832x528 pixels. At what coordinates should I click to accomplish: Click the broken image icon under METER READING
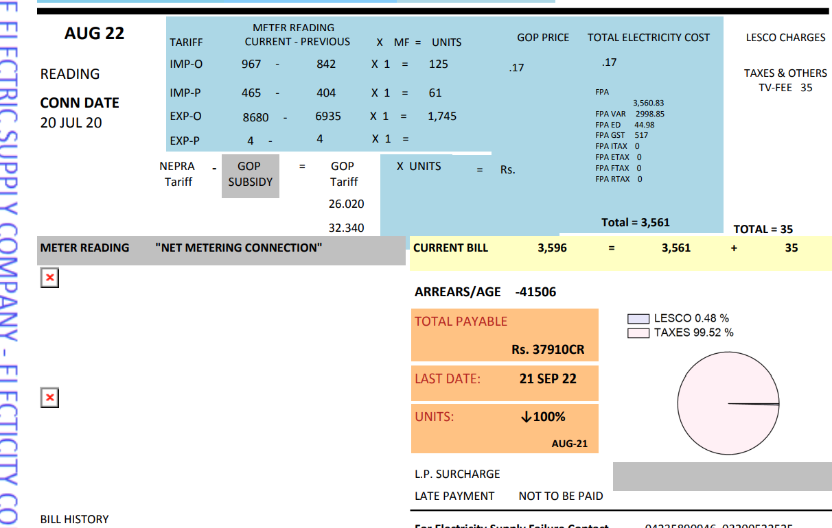(x=49, y=278)
